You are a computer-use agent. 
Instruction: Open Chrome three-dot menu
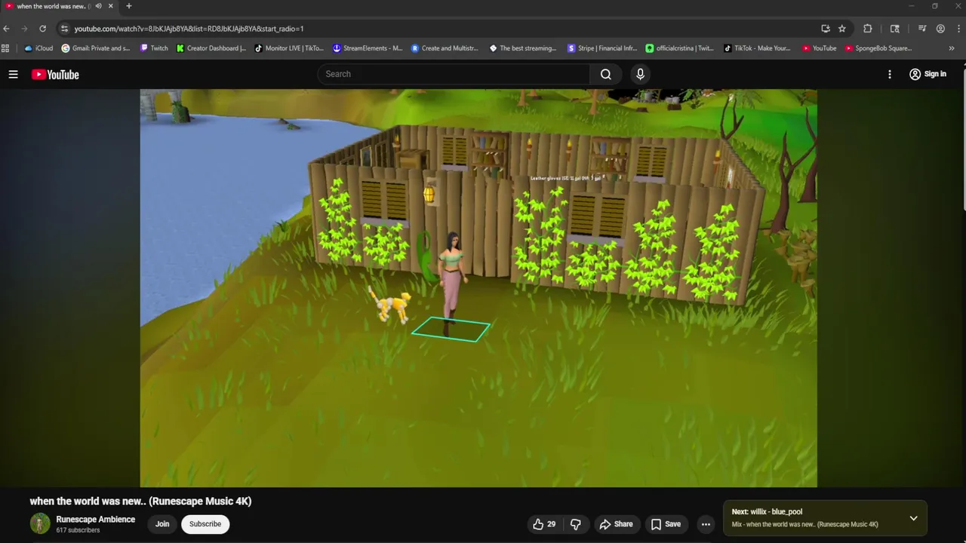957,29
